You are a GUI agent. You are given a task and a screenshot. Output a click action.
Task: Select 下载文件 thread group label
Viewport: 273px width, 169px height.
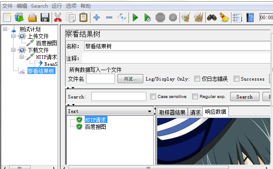[x=38, y=50]
